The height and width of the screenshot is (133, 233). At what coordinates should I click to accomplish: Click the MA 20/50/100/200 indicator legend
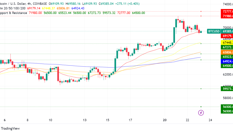pyautogui.click(x=13, y=8)
